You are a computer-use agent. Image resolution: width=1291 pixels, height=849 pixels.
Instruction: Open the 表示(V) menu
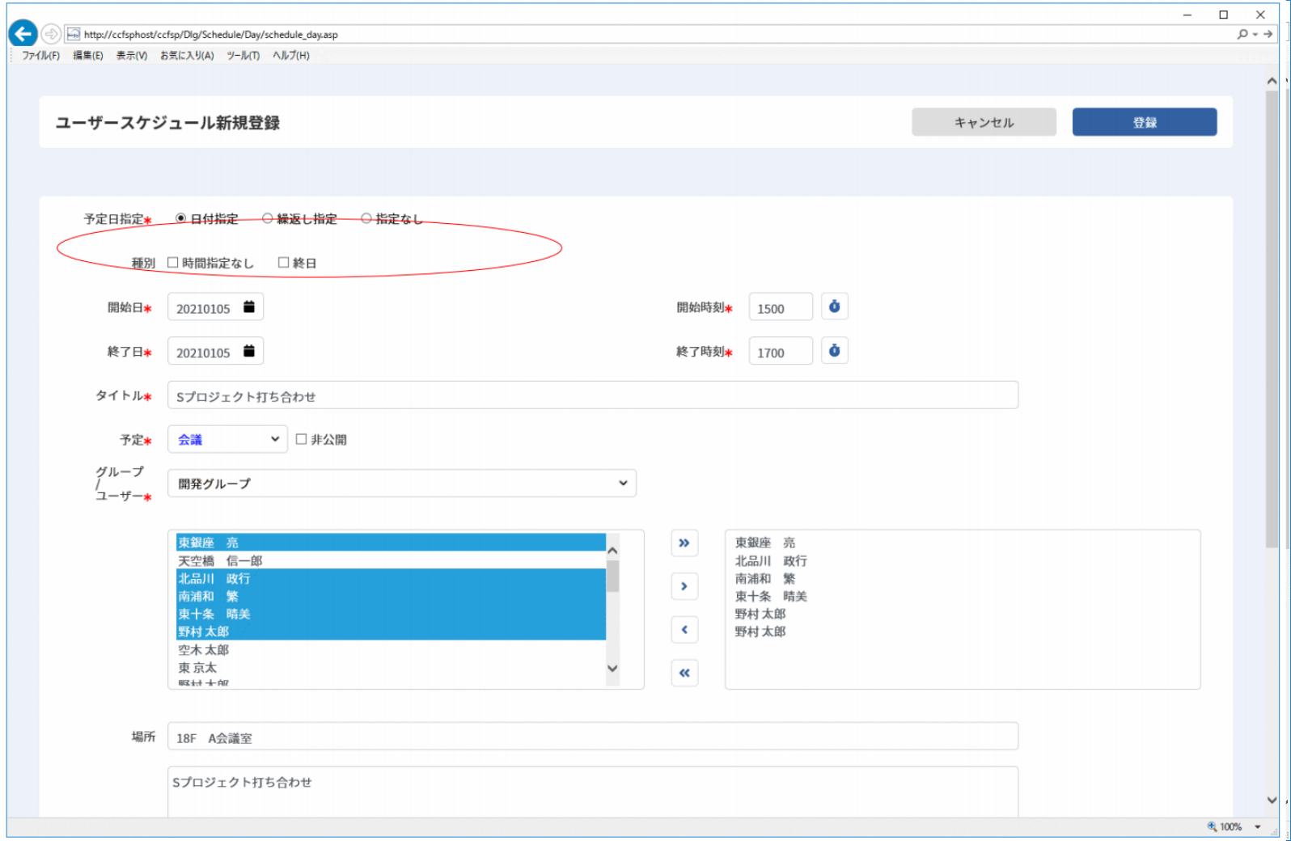pyautogui.click(x=132, y=55)
